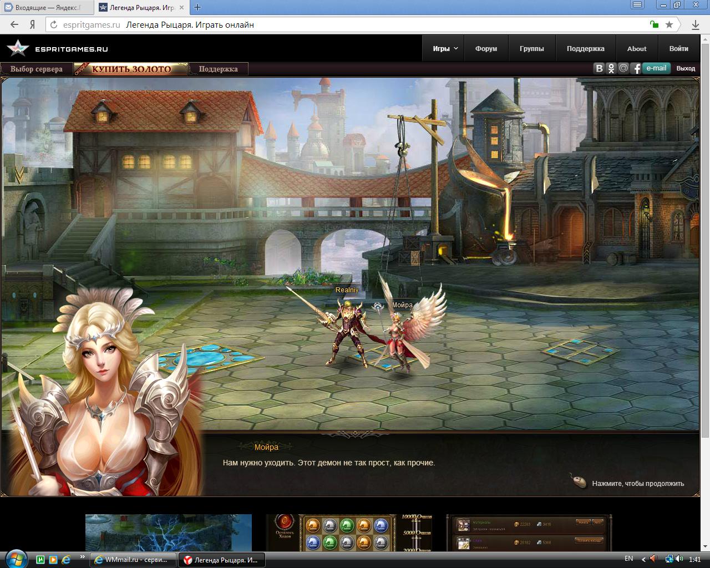Open the media player quick launch icon
The height and width of the screenshot is (568, 710).
tap(53, 559)
